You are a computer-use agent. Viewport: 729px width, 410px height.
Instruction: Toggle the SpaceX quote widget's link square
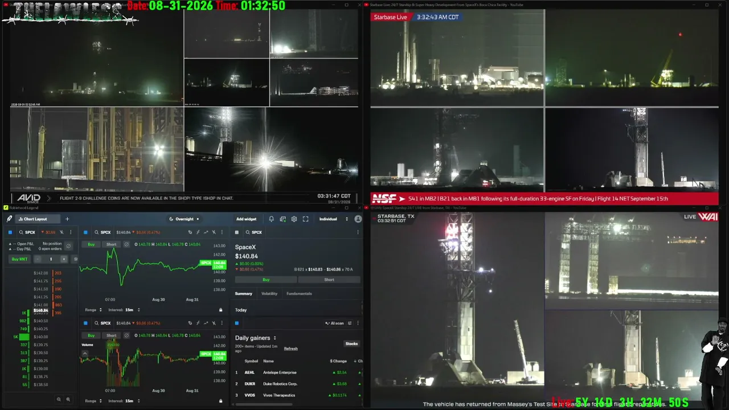click(237, 232)
